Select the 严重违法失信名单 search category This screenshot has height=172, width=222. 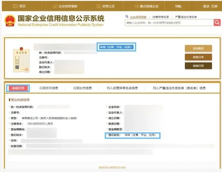coord(186,17)
